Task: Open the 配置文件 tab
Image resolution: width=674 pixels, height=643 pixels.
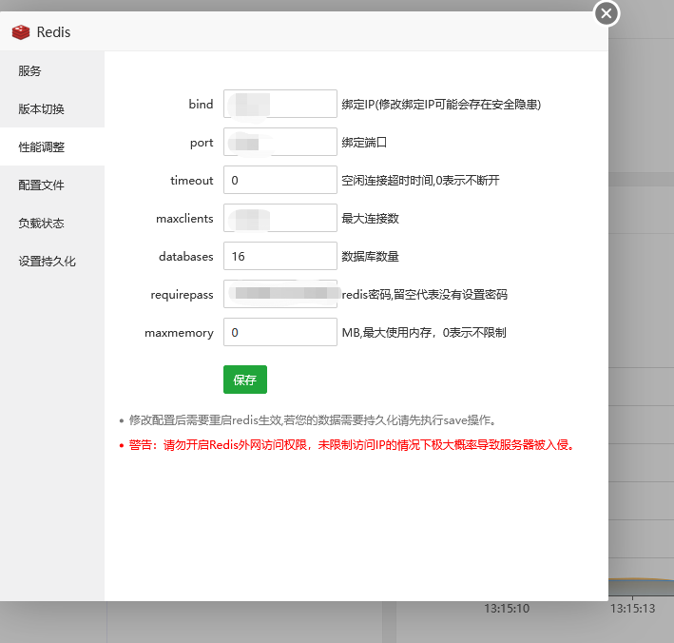Action: coord(52,185)
